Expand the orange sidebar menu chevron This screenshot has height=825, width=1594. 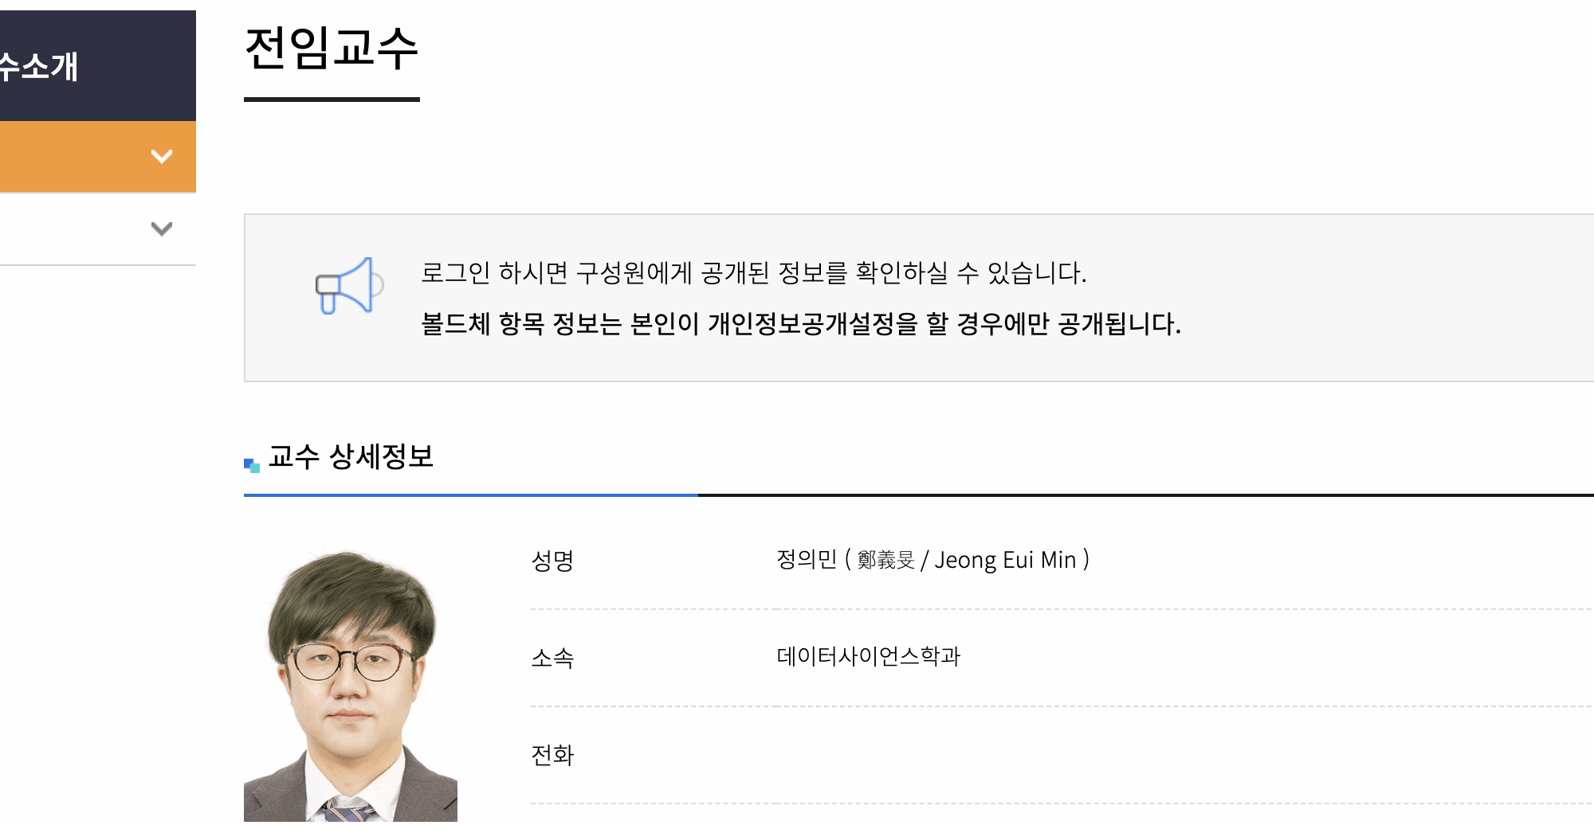pos(162,156)
